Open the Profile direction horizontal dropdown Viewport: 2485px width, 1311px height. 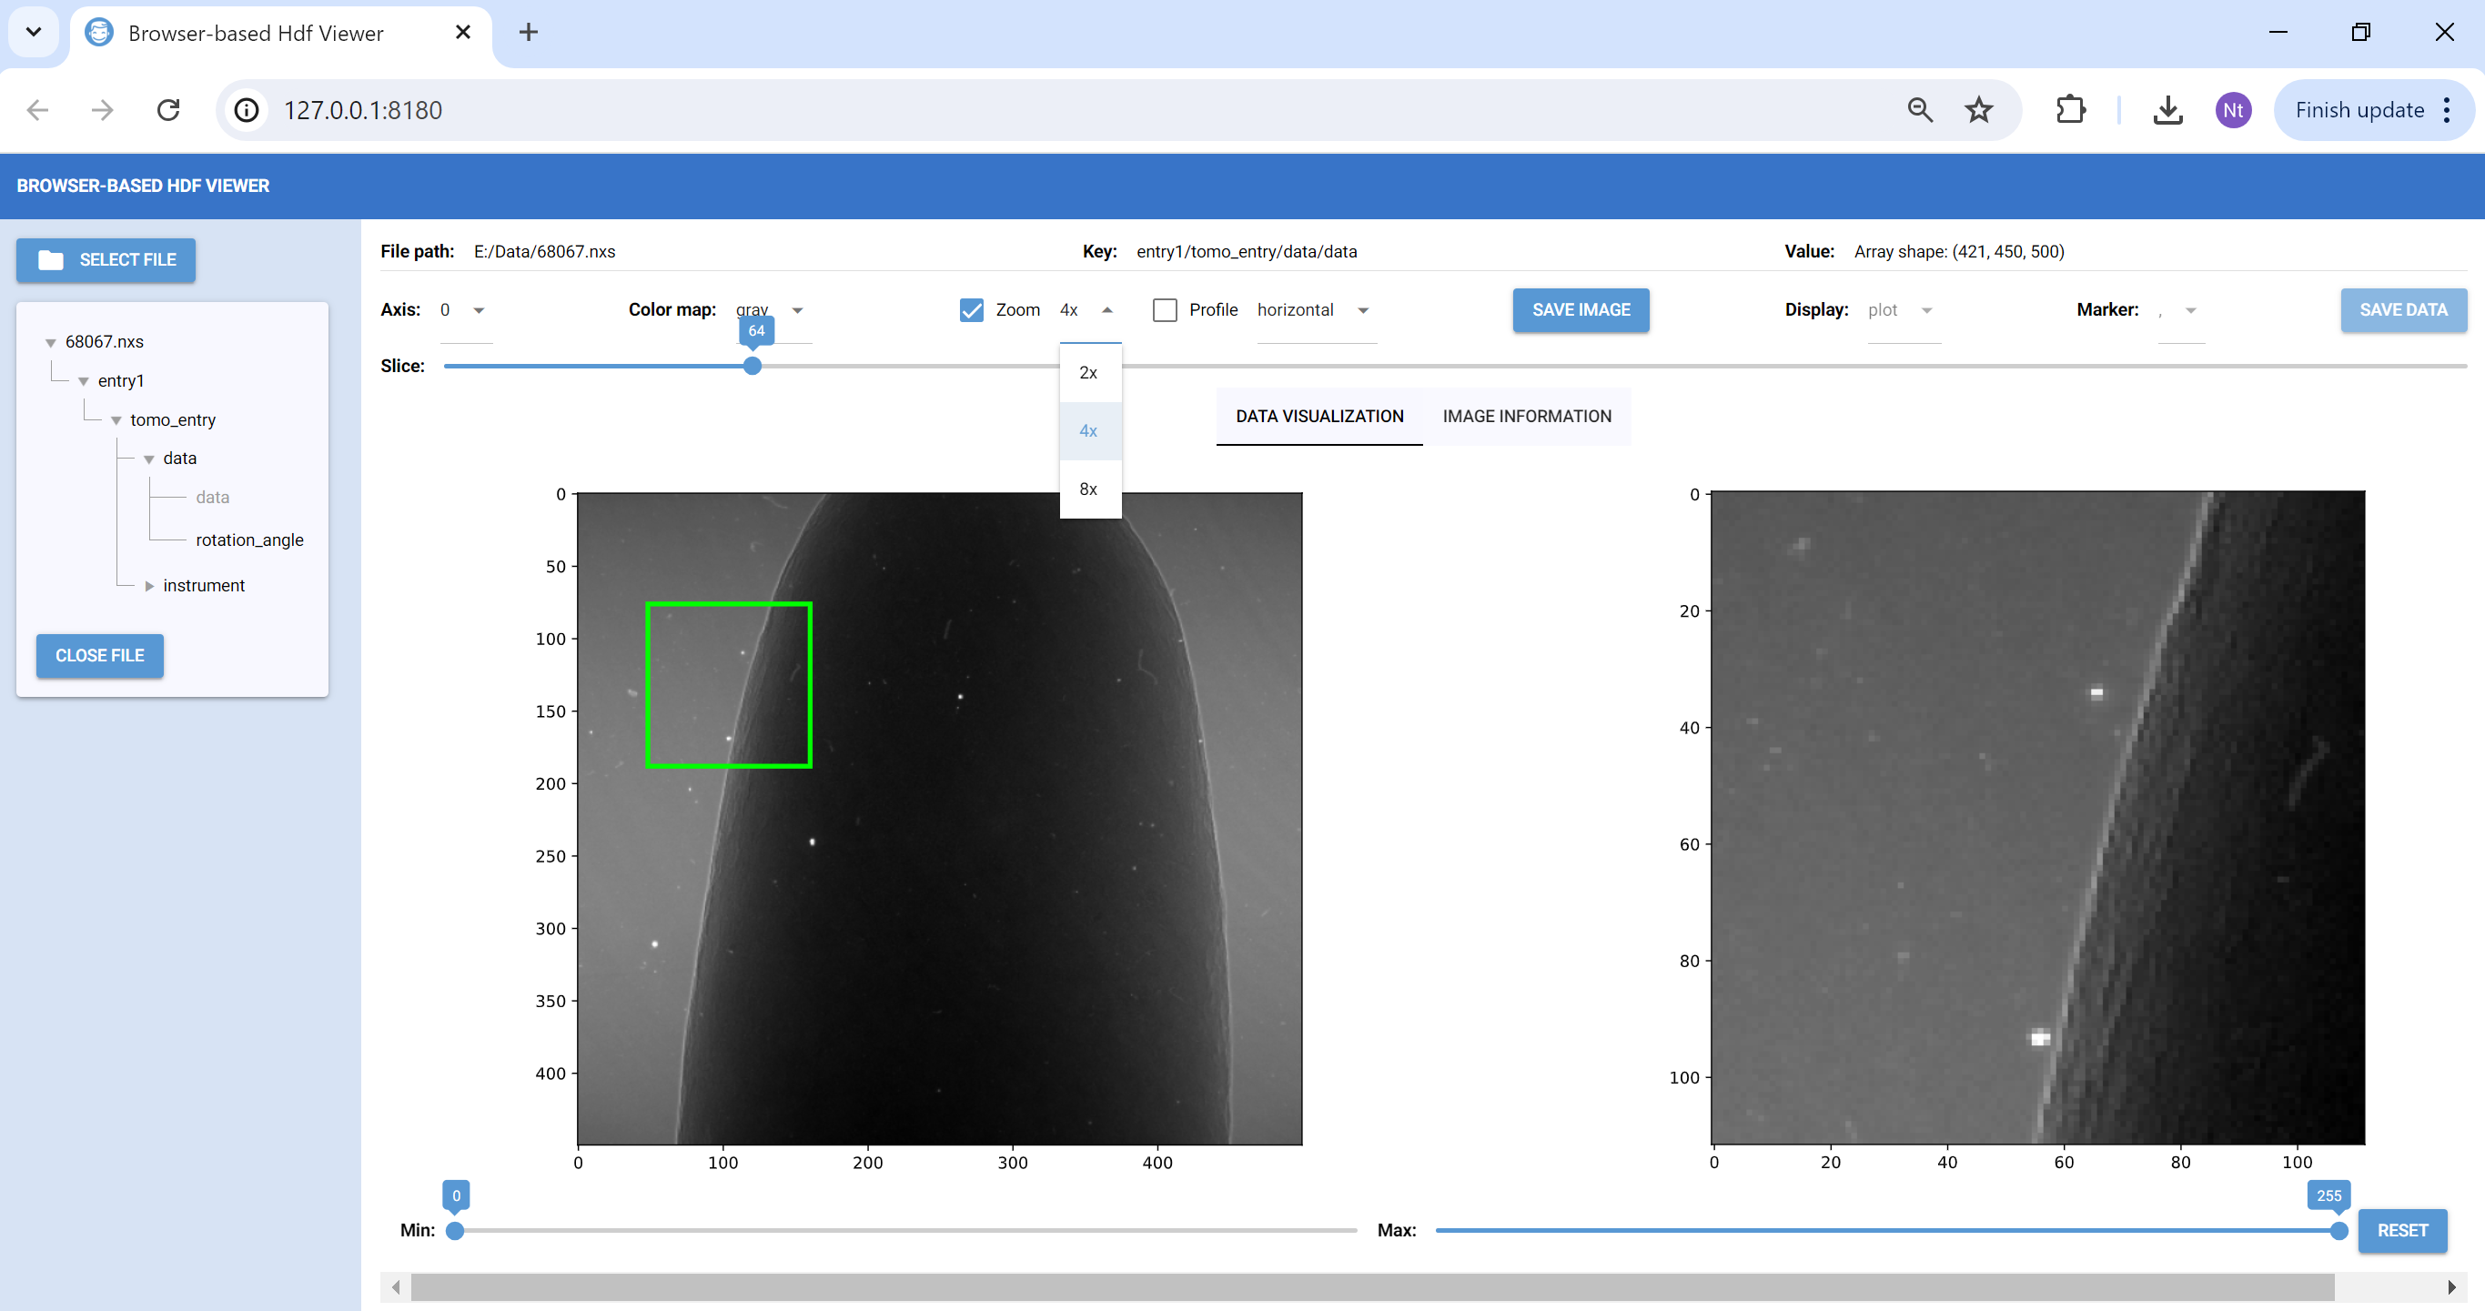[x=1316, y=309]
